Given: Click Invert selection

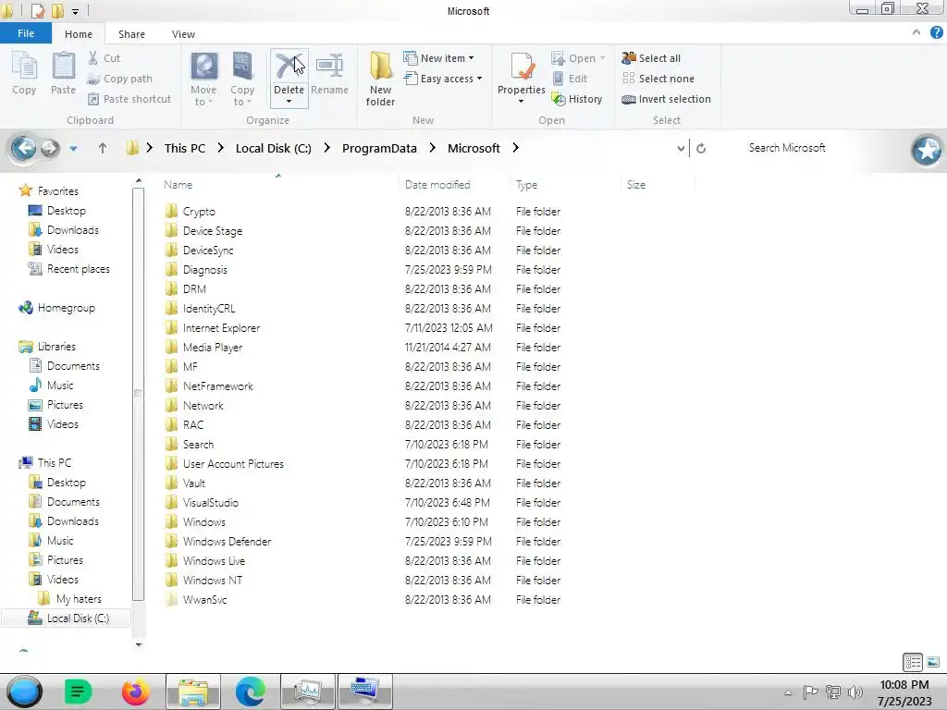Looking at the screenshot, I should tap(666, 99).
